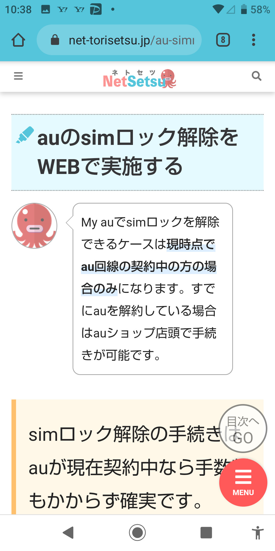Tap the 目次へ GO circular button

pos(243,429)
